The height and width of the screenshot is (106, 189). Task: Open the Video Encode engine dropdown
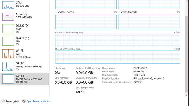[x=56, y=12]
